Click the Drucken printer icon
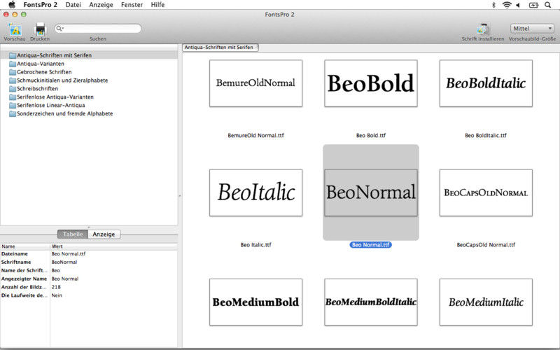Screen dimensions: 560x350 point(40,29)
